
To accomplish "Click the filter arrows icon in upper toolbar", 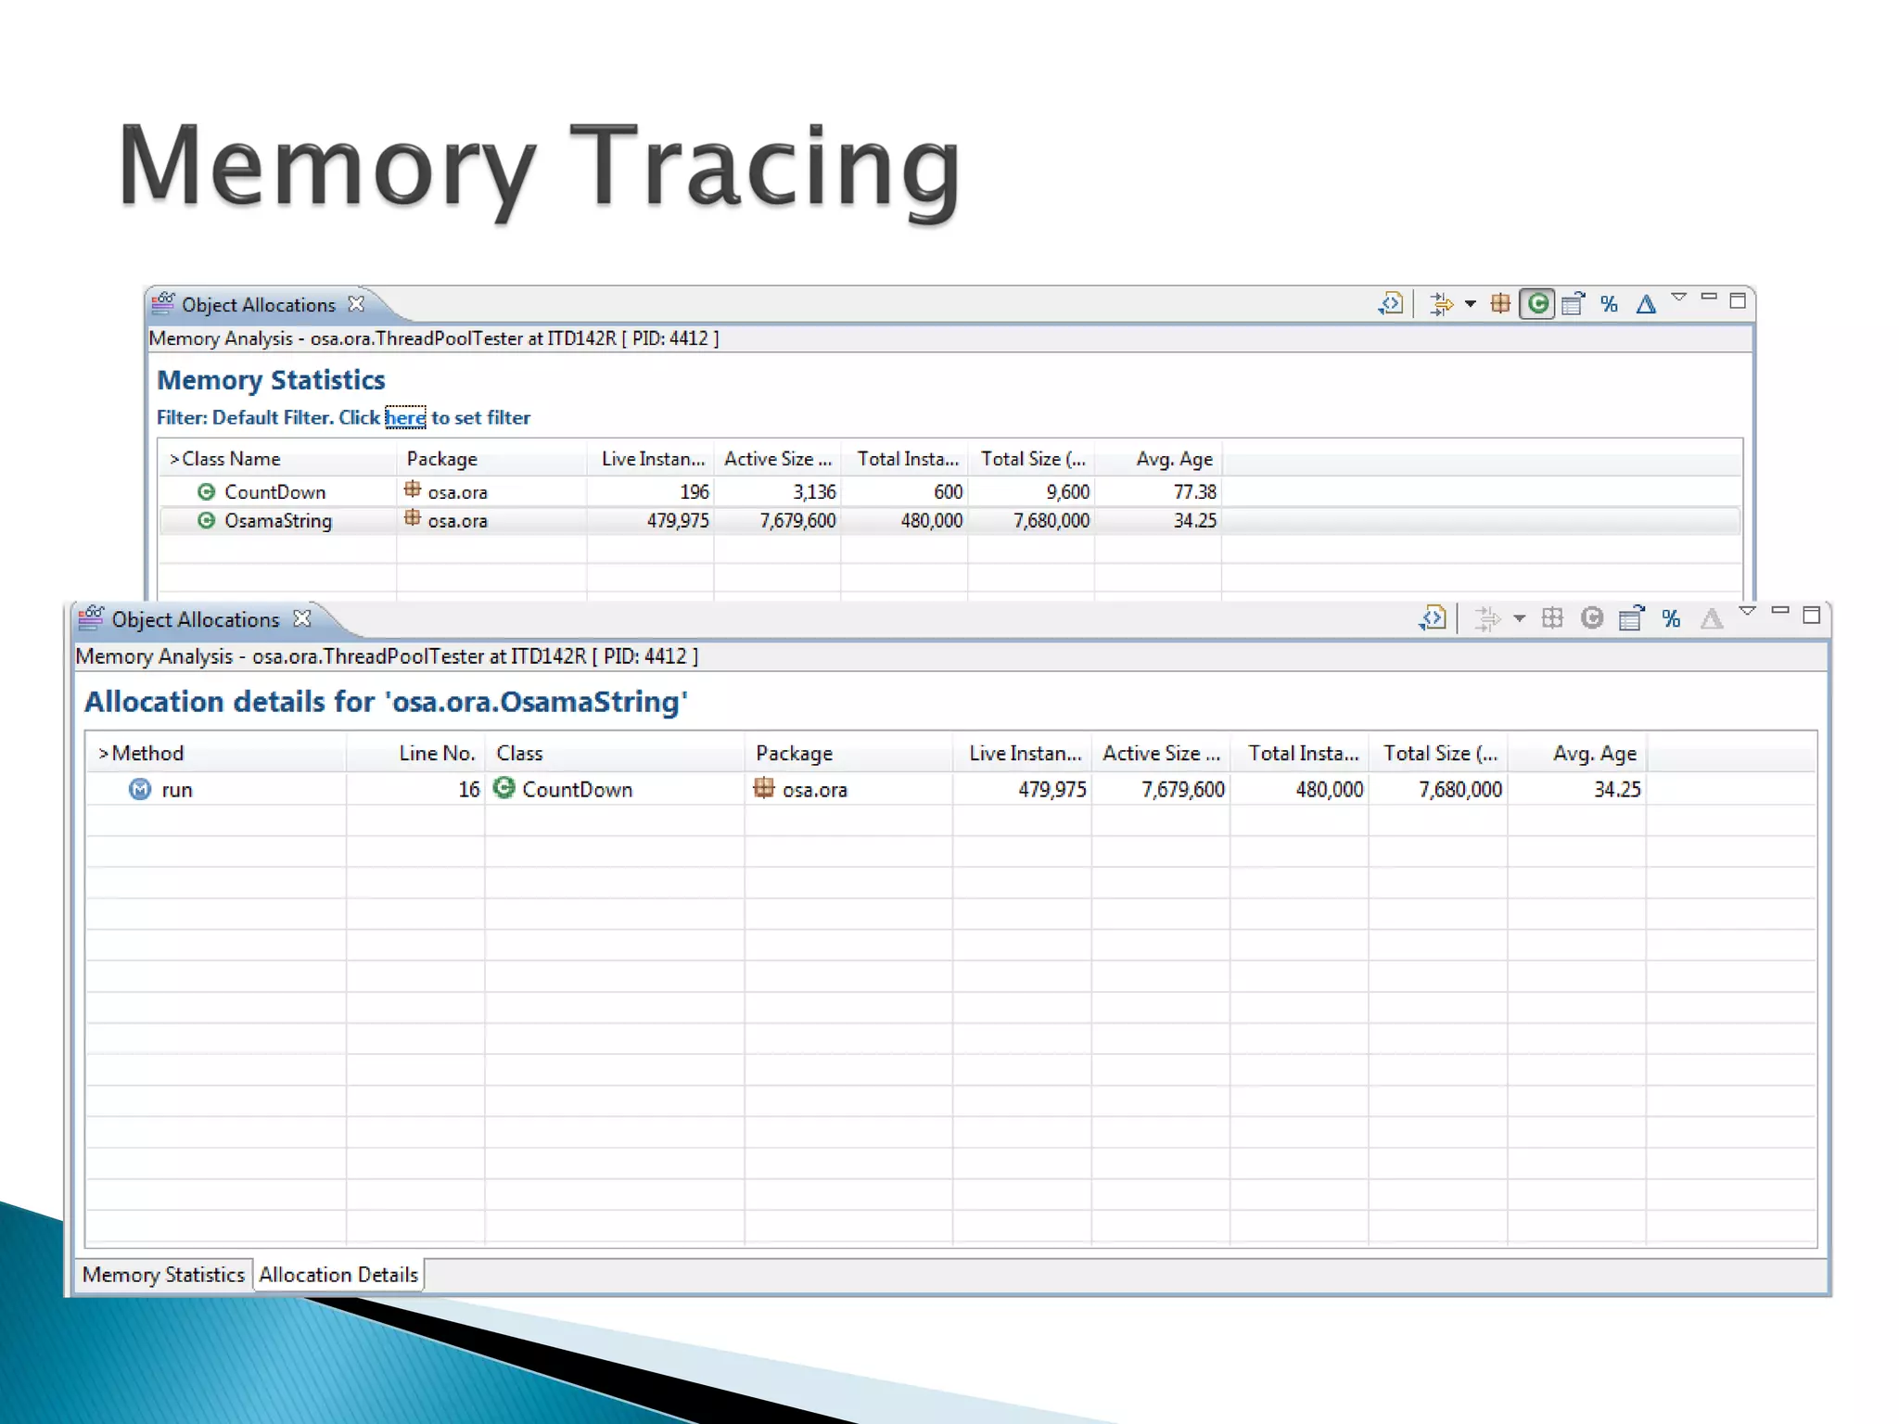I will [x=1440, y=303].
